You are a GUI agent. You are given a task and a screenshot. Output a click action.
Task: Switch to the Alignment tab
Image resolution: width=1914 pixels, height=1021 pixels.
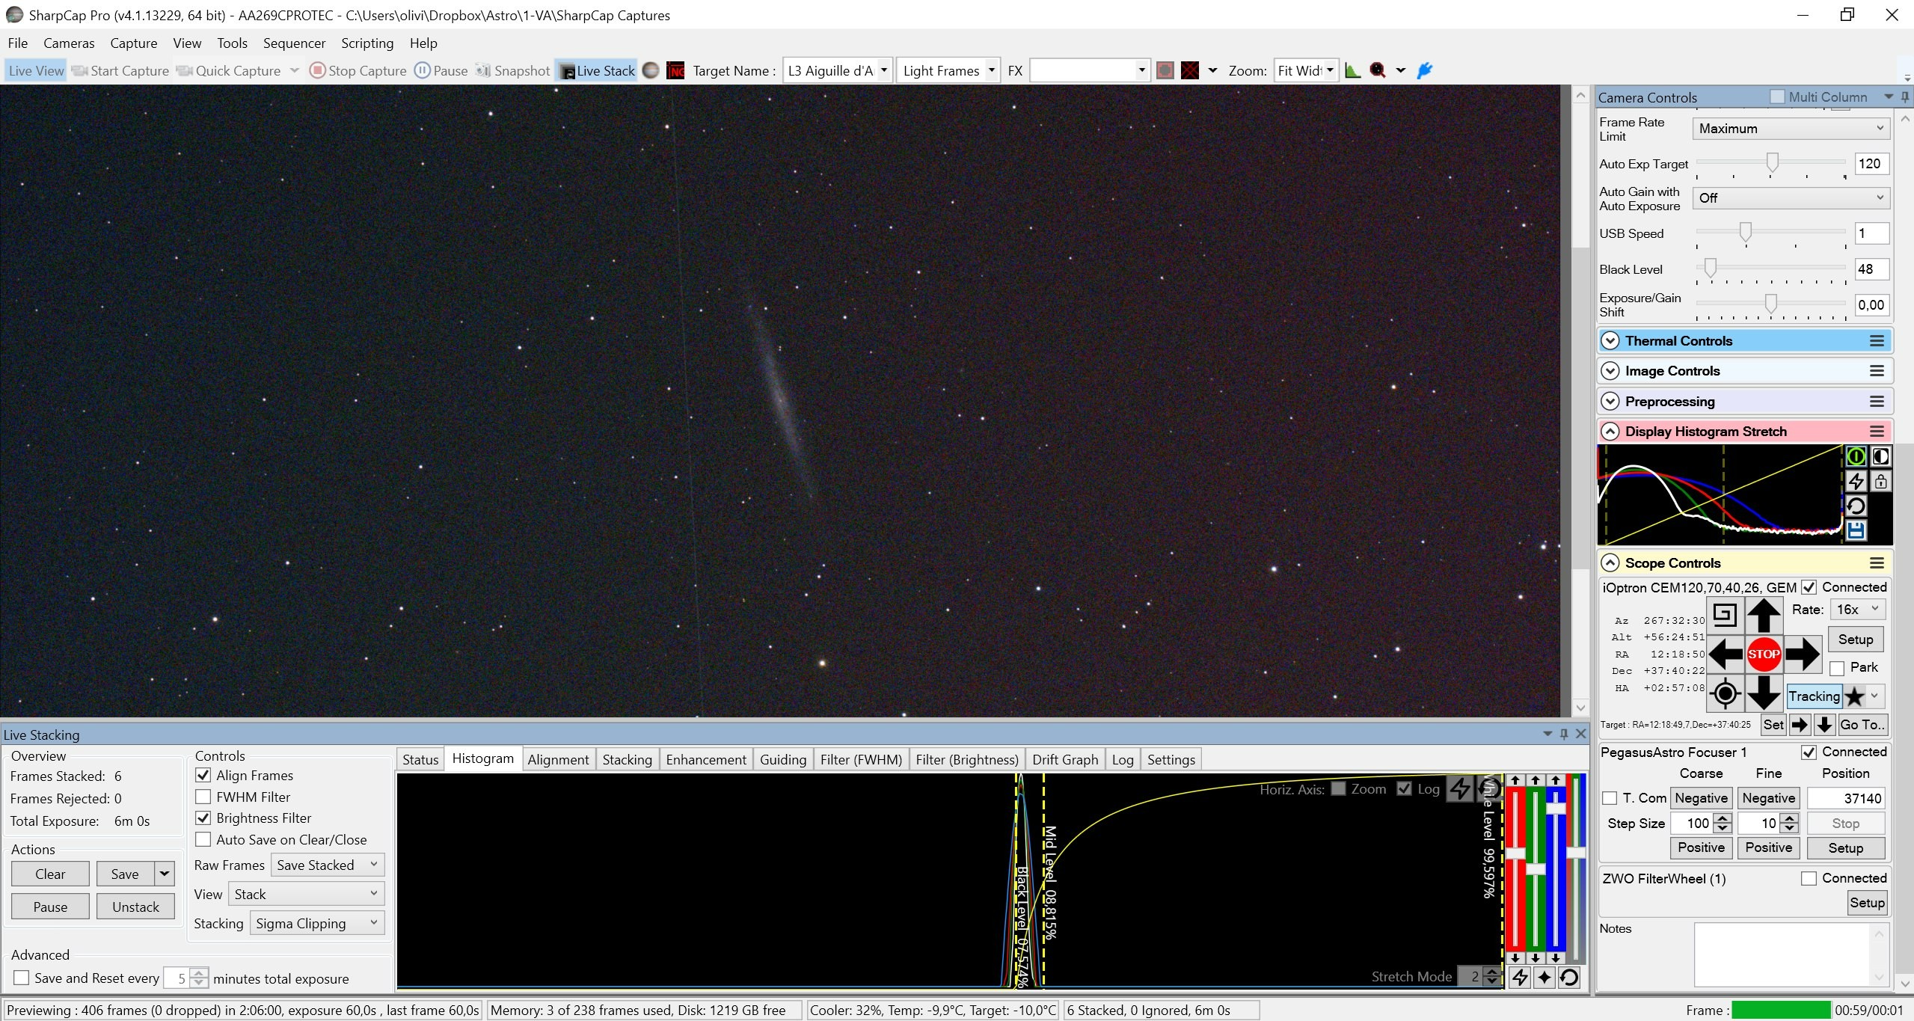point(558,759)
